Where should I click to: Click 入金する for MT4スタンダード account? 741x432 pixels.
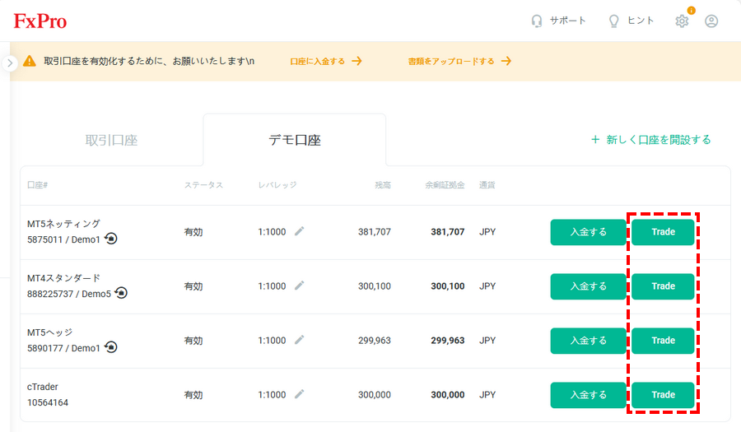pos(589,286)
